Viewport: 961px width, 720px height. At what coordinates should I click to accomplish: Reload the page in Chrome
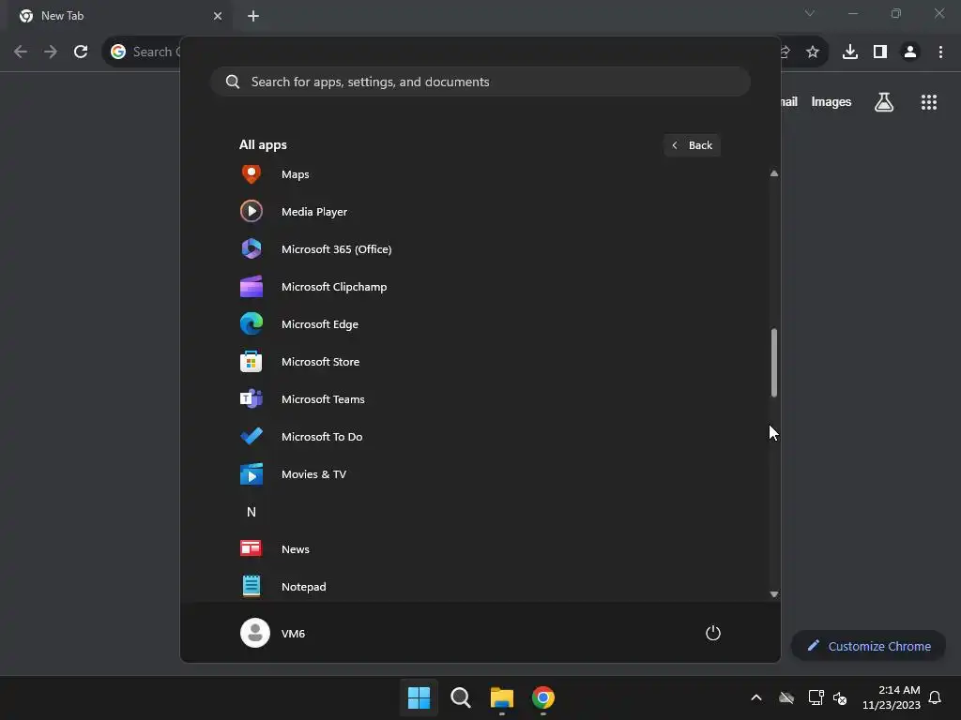point(81,52)
